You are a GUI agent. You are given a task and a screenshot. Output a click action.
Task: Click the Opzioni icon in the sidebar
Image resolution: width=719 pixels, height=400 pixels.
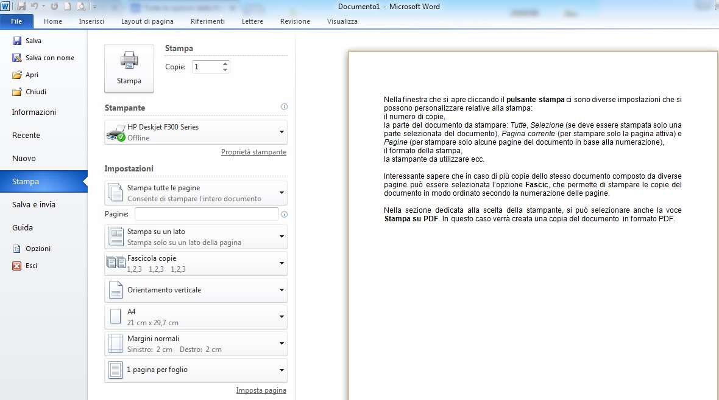coord(17,249)
